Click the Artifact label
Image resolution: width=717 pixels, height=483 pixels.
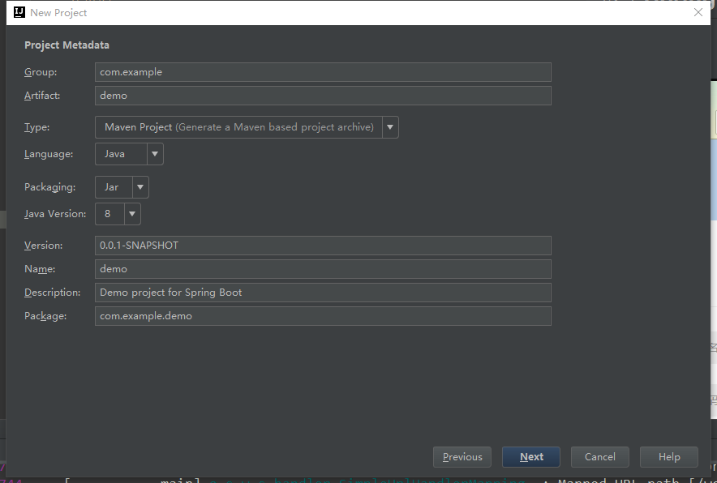42,96
